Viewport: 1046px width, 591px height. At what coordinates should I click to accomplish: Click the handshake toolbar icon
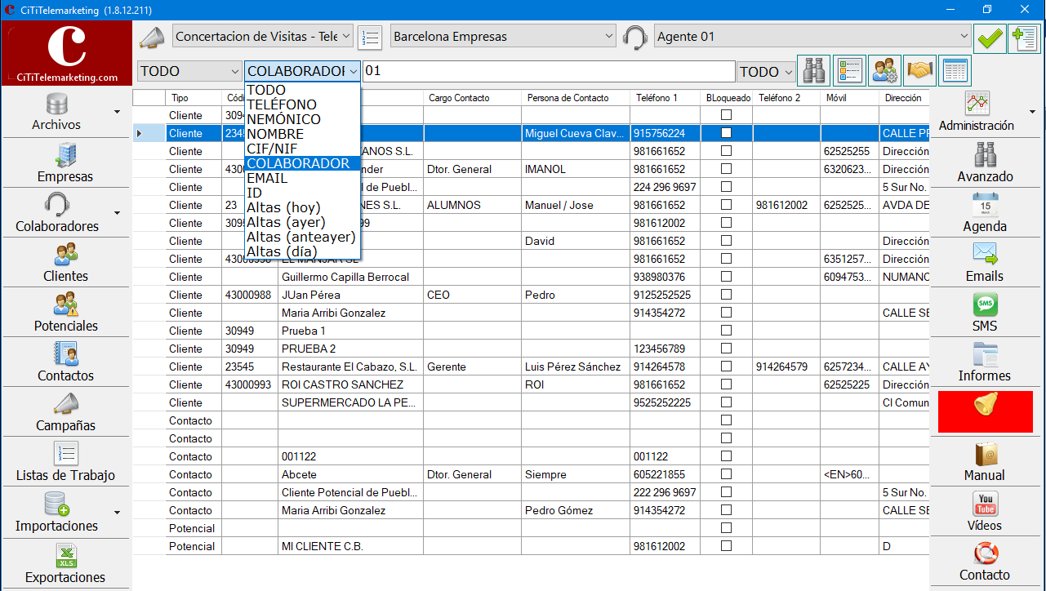[x=920, y=71]
